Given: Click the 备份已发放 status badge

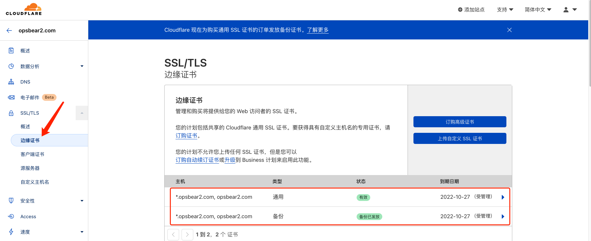Looking at the screenshot, I should pyautogui.click(x=369, y=217).
